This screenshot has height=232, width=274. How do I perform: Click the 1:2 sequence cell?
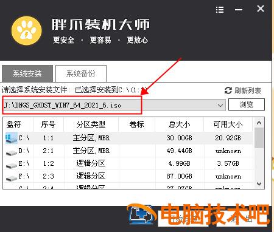click(48, 163)
